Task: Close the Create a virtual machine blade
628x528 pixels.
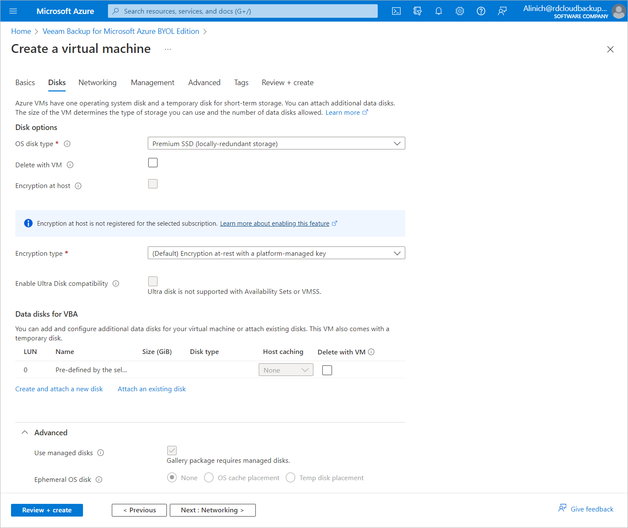Action: coord(610,50)
